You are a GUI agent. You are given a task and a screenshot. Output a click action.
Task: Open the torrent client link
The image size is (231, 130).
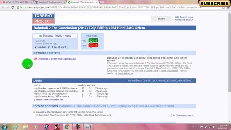(152, 71)
